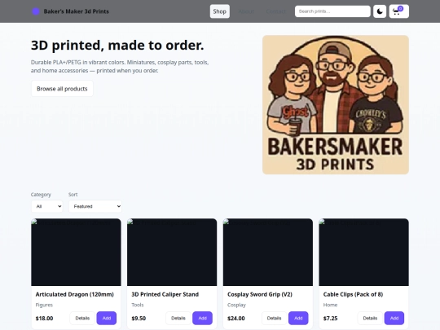
Task: Open the Shop tab in the navigation
Action: click(220, 11)
